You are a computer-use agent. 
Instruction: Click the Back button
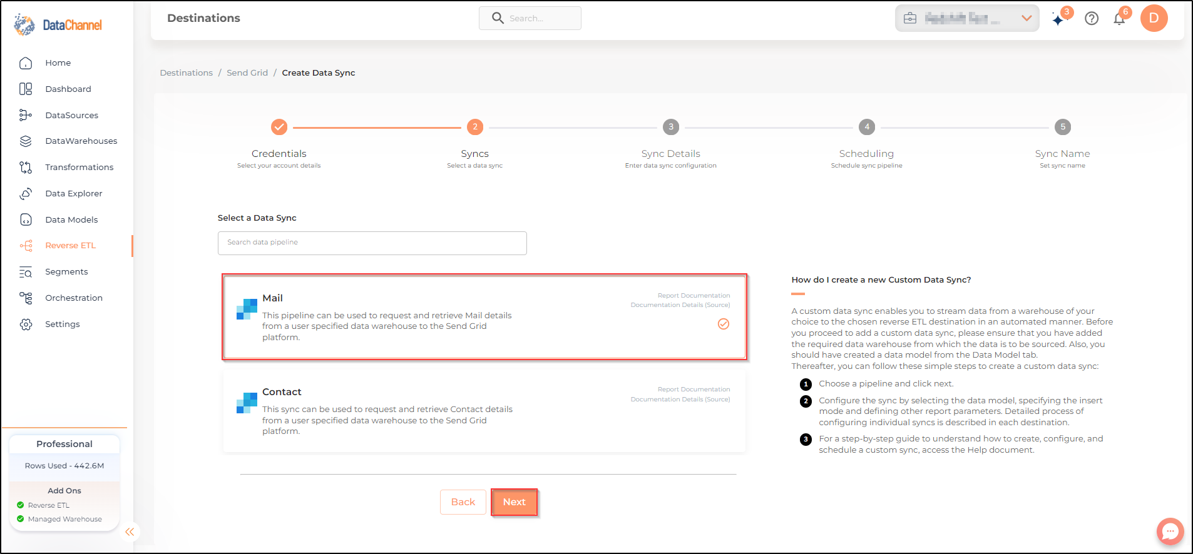click(463, 502)
